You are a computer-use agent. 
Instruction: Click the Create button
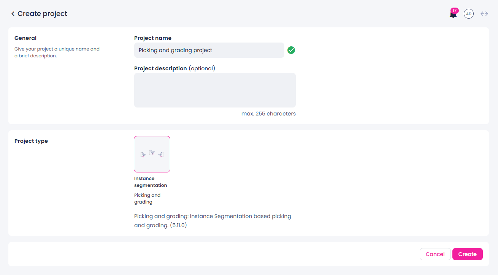point(468,254)
